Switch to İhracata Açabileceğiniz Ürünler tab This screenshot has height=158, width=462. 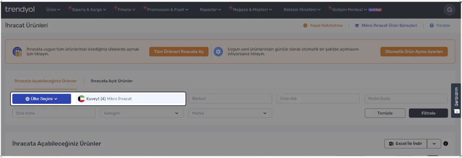click(x=46, y=81)
